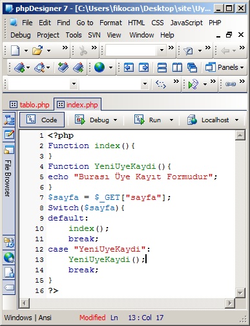Click the split vertically window icon

(x=177, y=68)
